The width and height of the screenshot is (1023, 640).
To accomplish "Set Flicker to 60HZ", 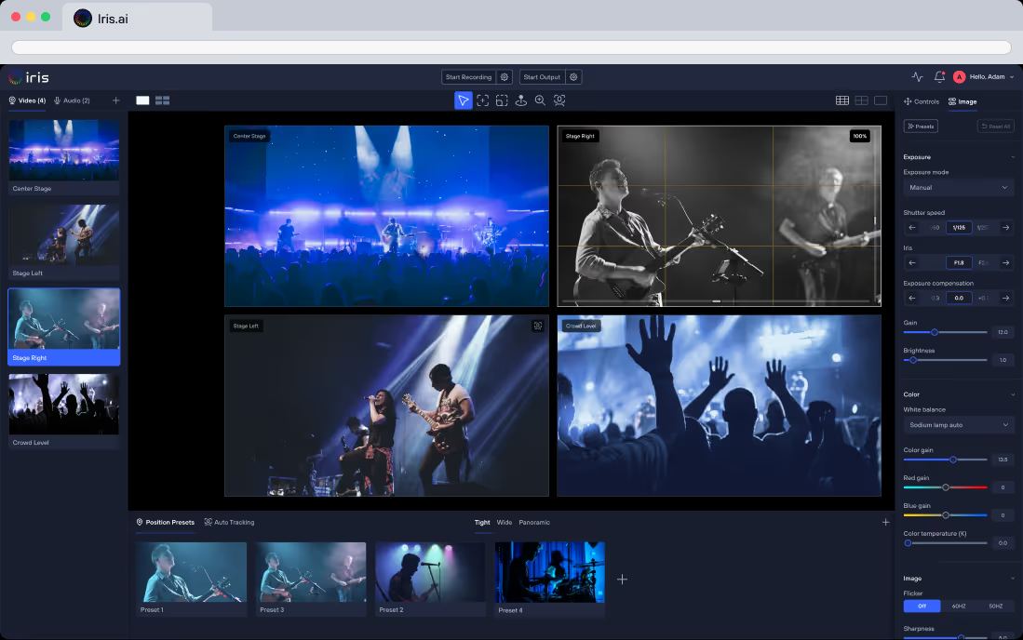I will click(x=959, y=607).
